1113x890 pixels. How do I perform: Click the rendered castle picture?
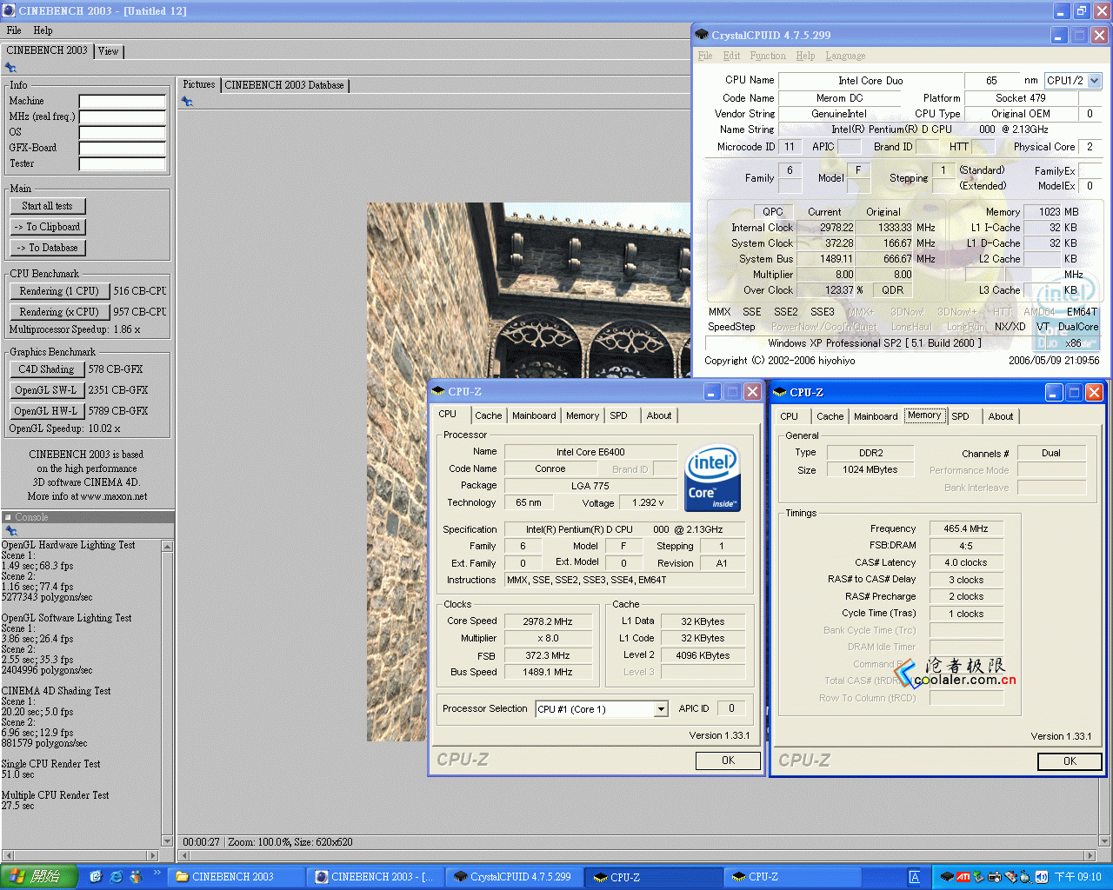click(529, 472)
